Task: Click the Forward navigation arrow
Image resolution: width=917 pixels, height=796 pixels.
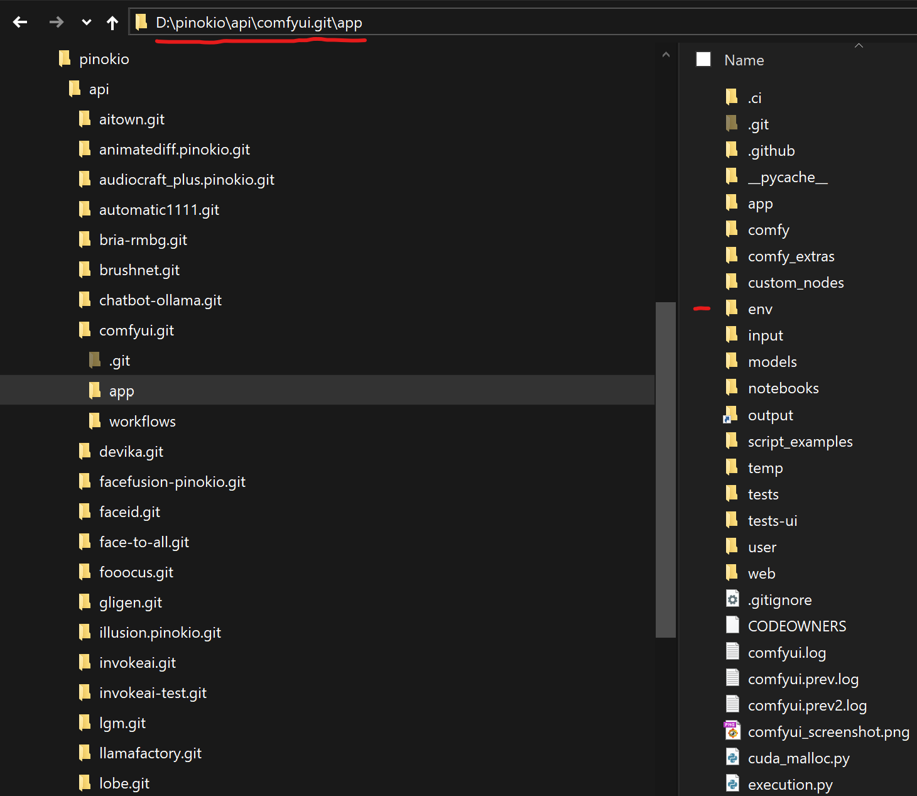Action: click(57, 23)
